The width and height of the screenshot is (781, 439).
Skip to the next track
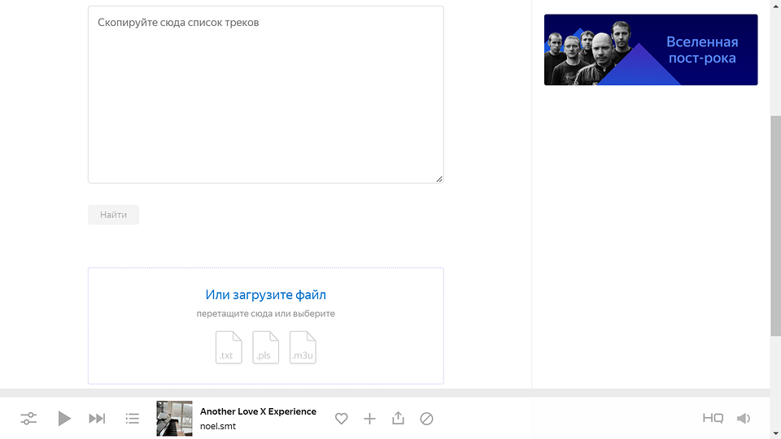[97, 419]
